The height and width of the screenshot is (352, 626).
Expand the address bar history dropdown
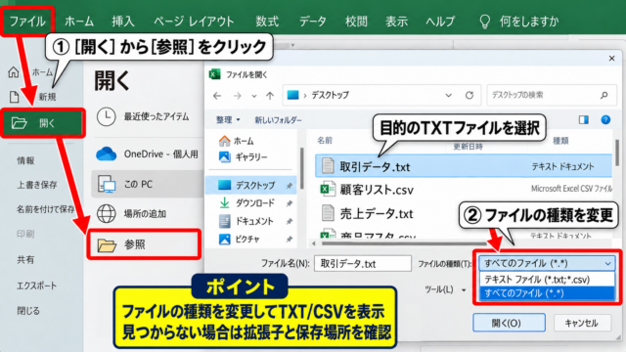(448, 96)
